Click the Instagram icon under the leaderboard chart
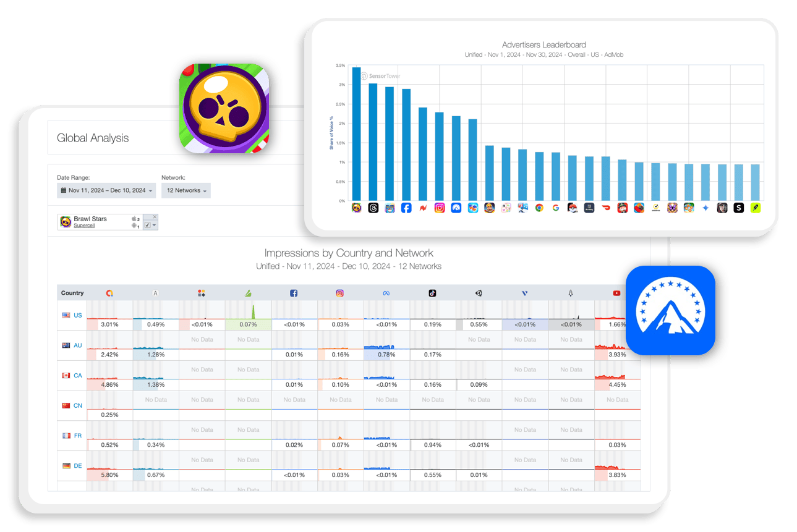The width and height of the screenshot is (797, 532). point(440,208)
